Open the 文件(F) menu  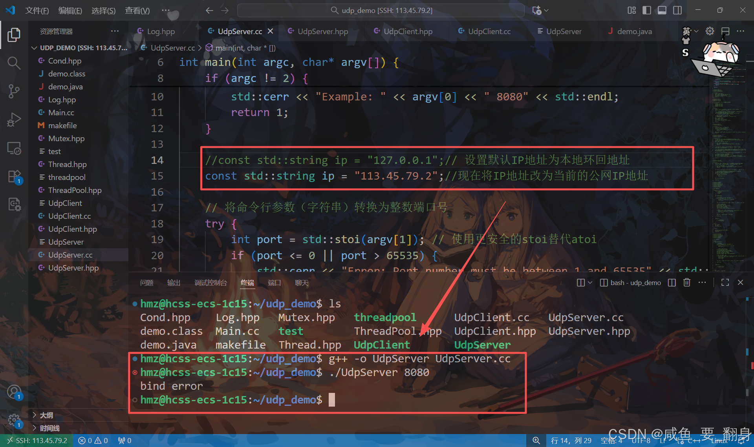37,11
